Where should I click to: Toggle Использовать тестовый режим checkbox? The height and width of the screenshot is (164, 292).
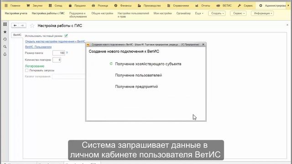pos(66,36)
